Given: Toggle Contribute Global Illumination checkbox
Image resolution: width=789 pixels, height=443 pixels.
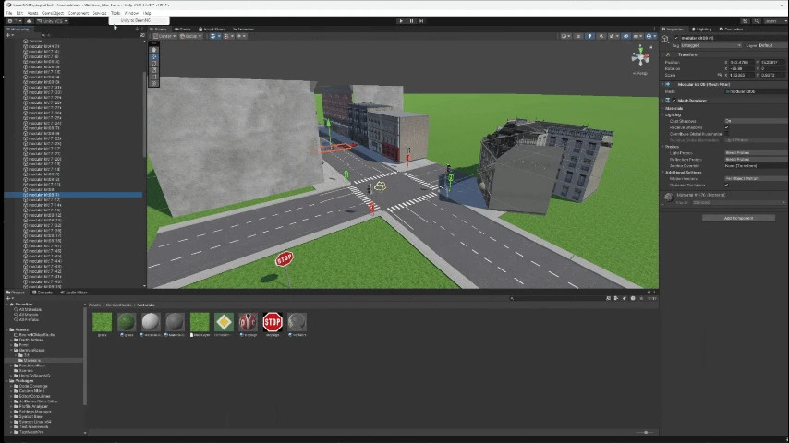Looking at the screenshot, I should [726, 134].
